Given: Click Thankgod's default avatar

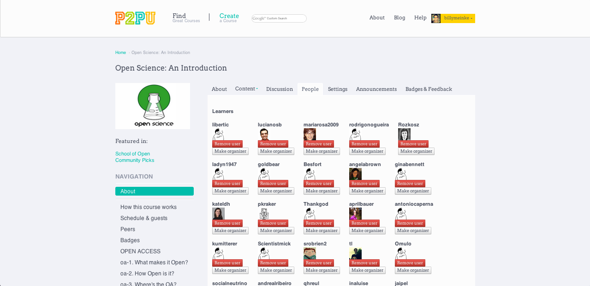Looking at the screenshot, I should (310, 214).
